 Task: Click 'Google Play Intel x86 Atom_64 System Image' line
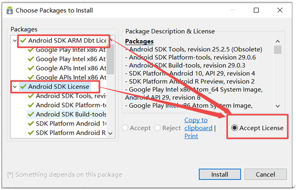coord(194,89)
